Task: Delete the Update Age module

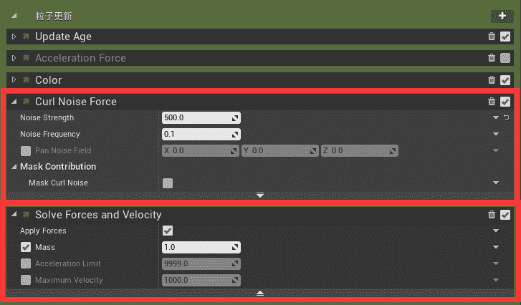Action: point(492,37)
